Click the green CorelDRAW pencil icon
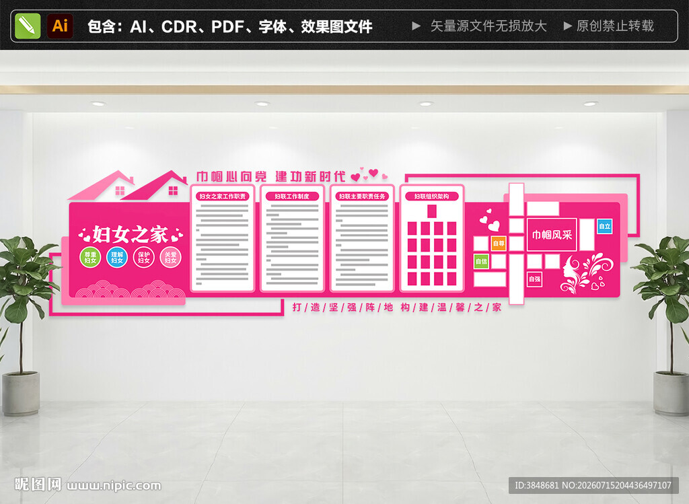This screenshot has width=689, height=504. coord(27,26)
